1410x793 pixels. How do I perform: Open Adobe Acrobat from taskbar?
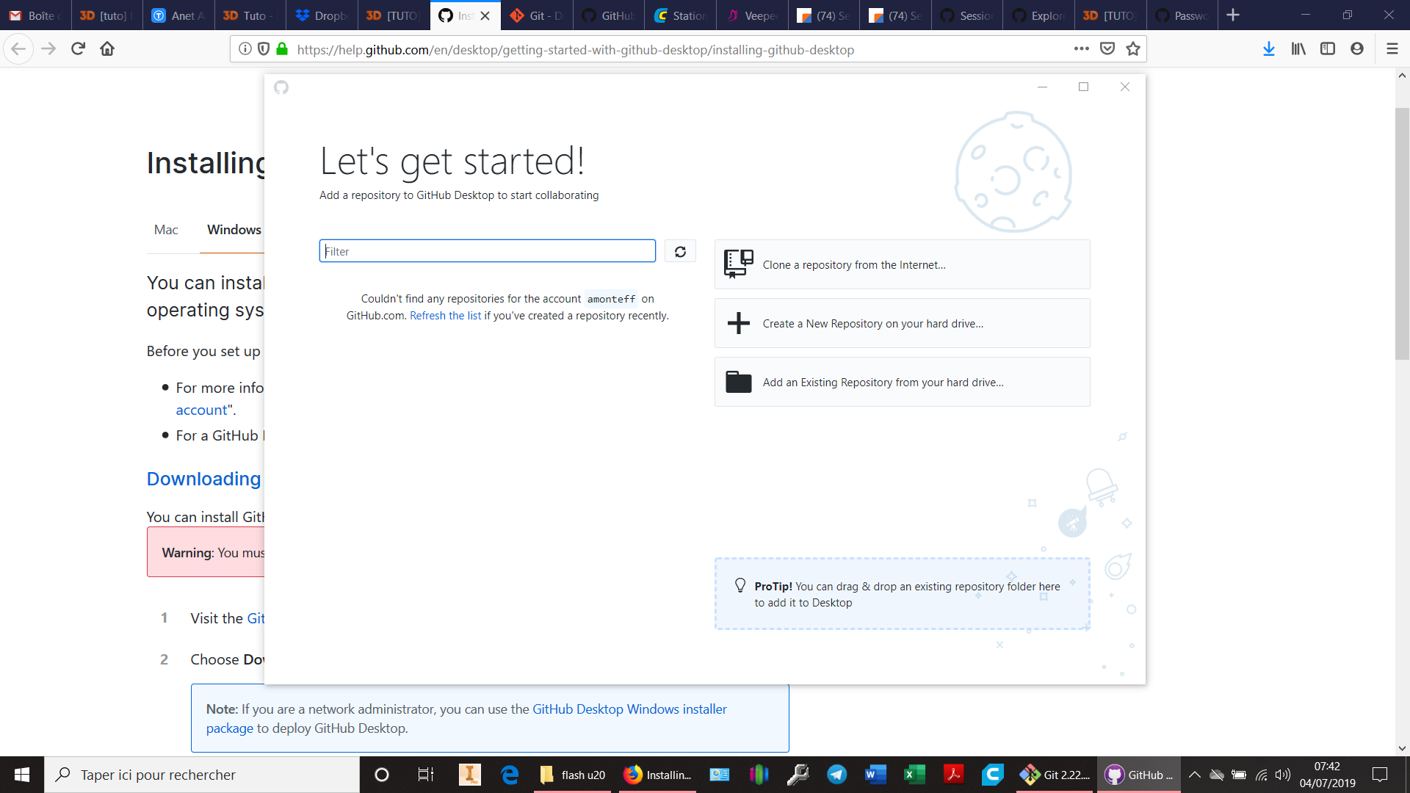[x=953, y=775]
